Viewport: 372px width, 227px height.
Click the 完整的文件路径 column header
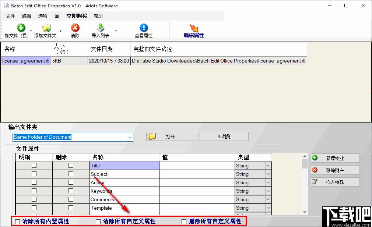(x=219, y=49)
